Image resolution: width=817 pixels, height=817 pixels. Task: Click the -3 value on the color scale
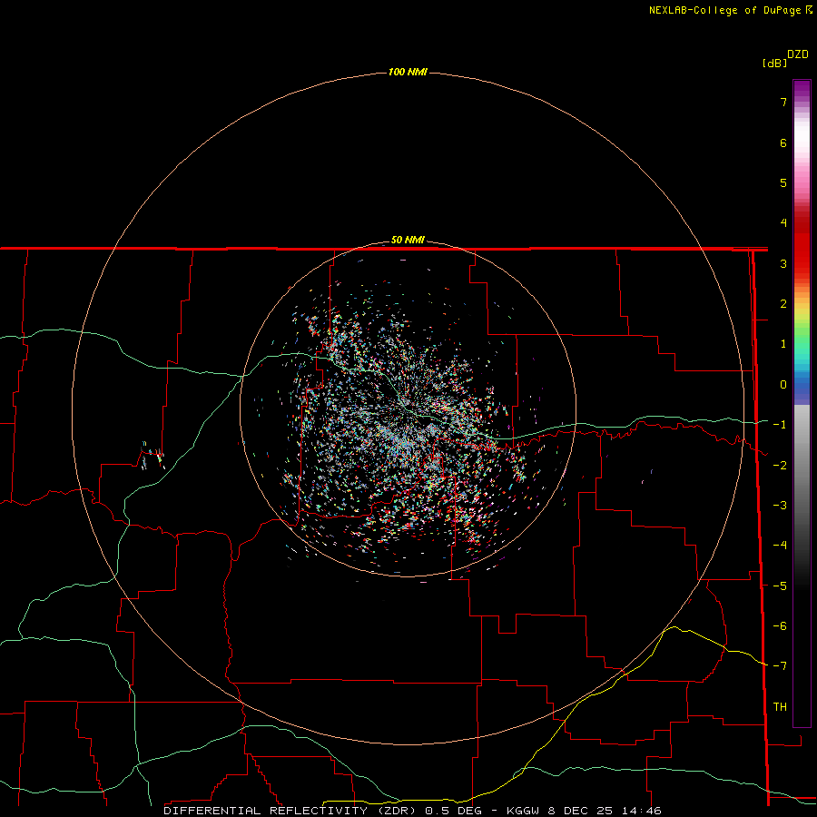[x=780, y=506]
